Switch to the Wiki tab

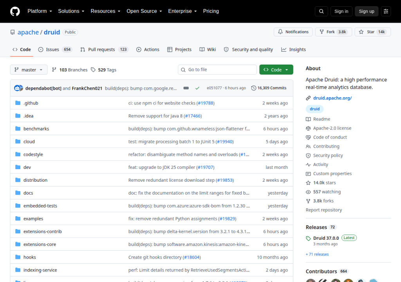click(208, 49)
